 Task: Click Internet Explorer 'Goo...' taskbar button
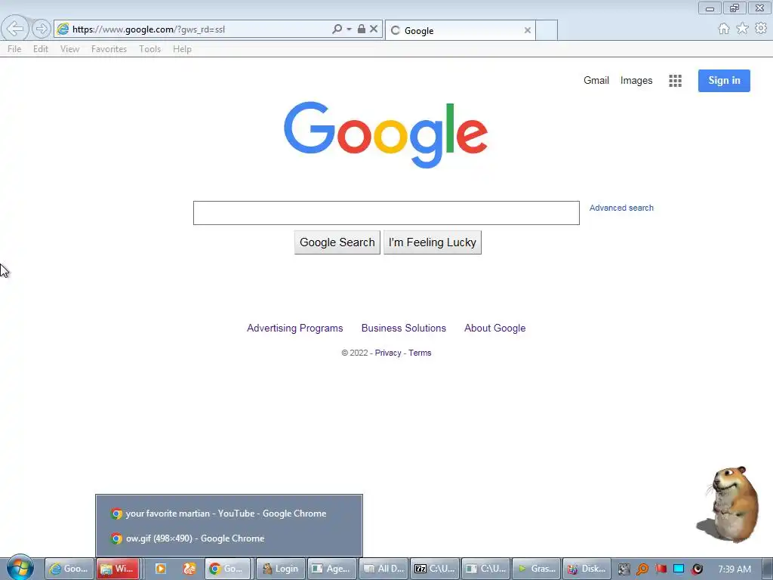[x=69, y=569]
